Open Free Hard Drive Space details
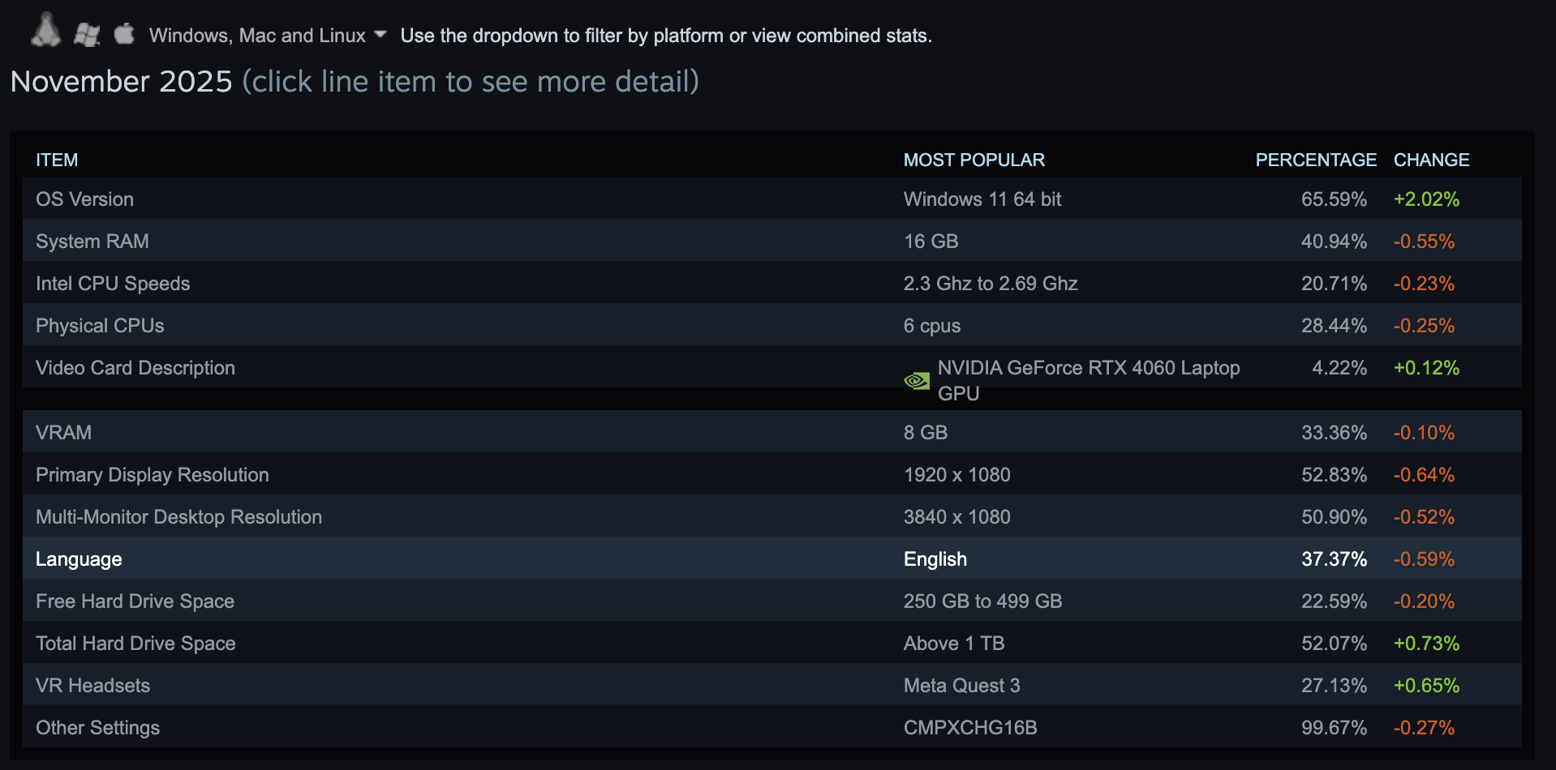The image size is (1556, 770). click(135, 601)
